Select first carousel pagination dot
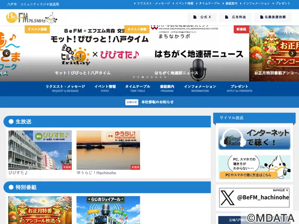The image size is (299, 224). (x=134, y=77)
